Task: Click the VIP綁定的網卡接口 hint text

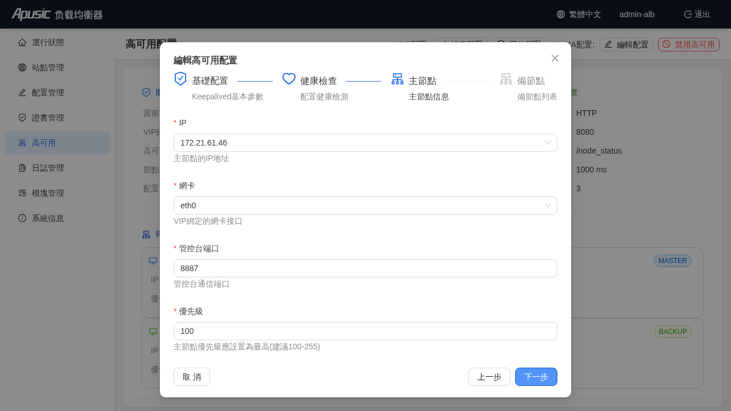Action: tap(208, 221)
